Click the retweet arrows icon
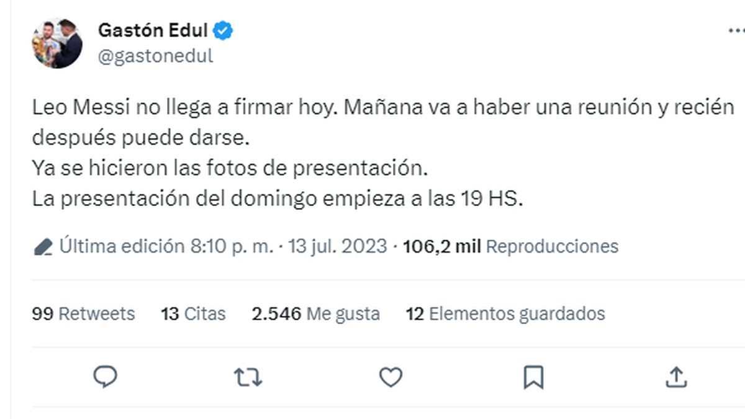Viewport: 745px width, 419px height. [x=248, y=376]
